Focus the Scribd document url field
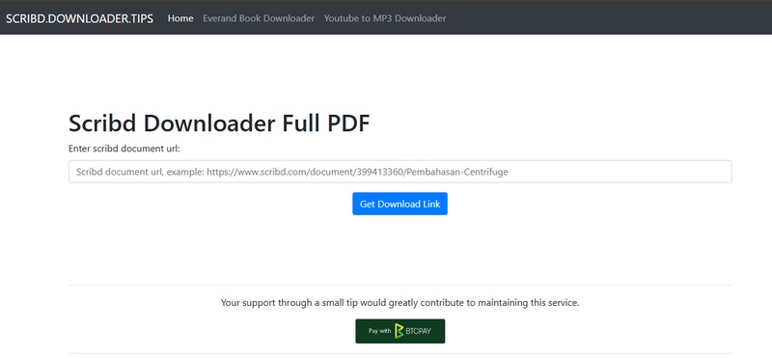The width and height of the screenshot is (772, 359). (400, 172)
